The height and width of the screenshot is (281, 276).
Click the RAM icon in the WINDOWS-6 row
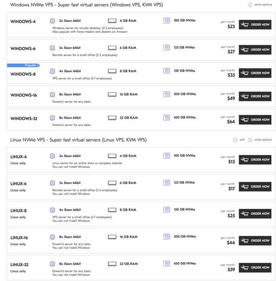[112, 48]
